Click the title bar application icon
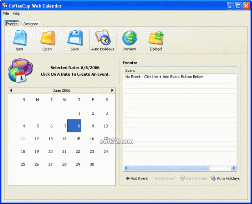This screenshot has height=204, width=252. point(5,6)
